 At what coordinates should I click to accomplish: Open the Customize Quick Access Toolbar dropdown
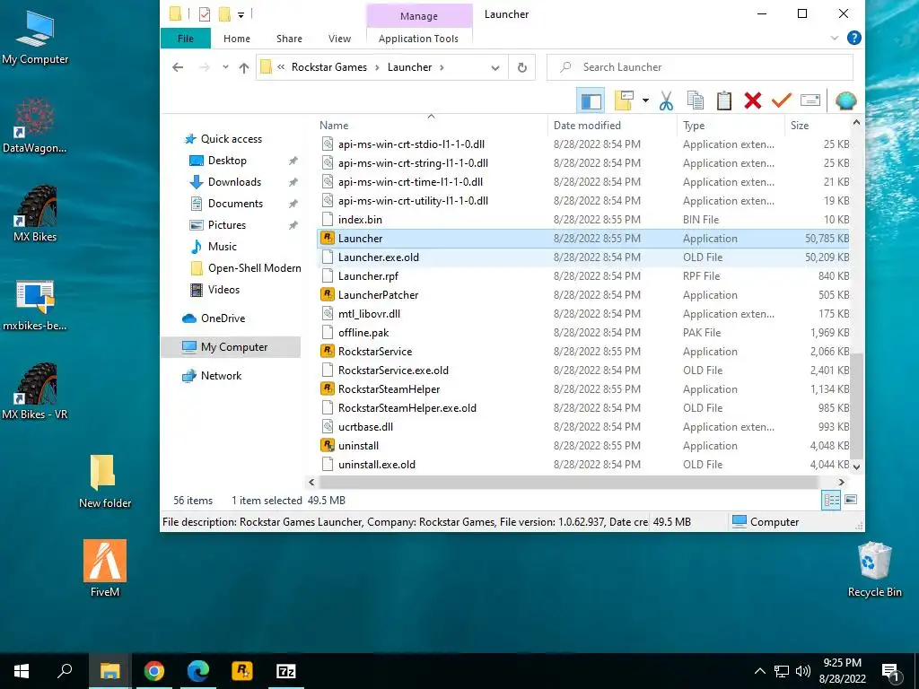(241, 14)
